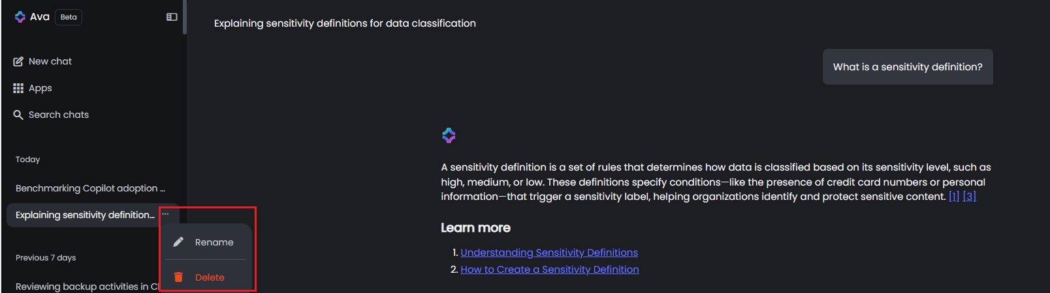The height and width of the screenshot is (293, 1050).
Task: Open How to Create a Sensitivity Definition link
Action: click(x=550, y=270)
